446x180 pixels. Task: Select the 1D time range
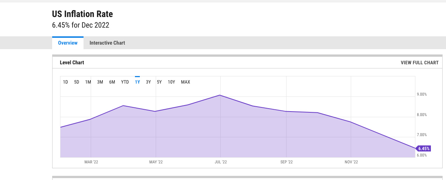tap(65, 82)
